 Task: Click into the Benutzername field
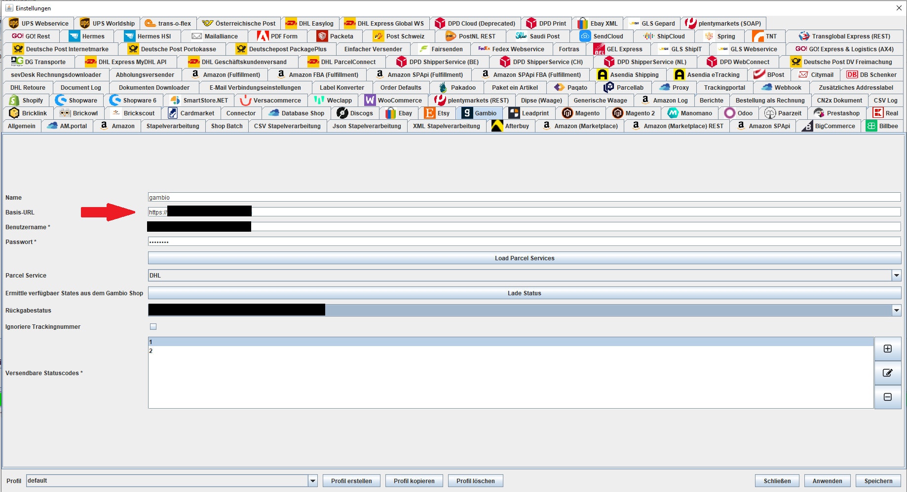click(x=525, y=227)
